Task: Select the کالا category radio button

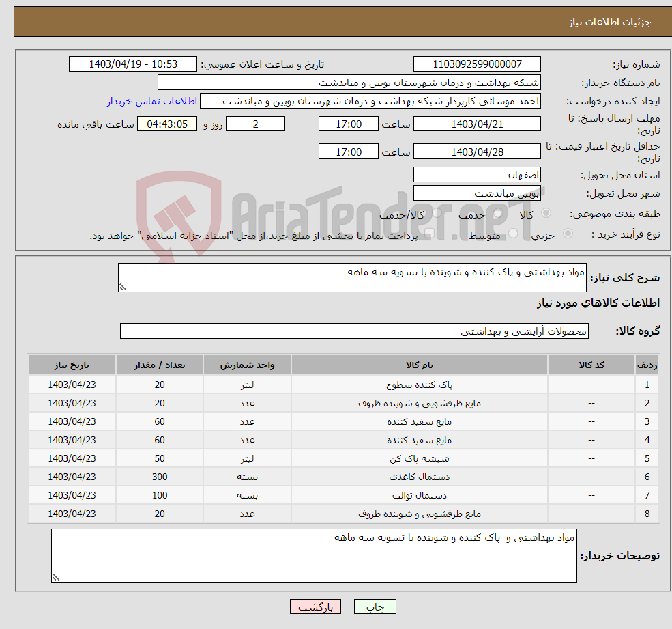Action: 546,213
